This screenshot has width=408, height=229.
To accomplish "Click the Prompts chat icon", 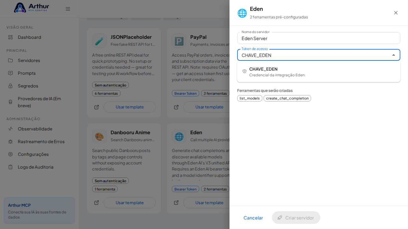I will [x=11, y=73].
